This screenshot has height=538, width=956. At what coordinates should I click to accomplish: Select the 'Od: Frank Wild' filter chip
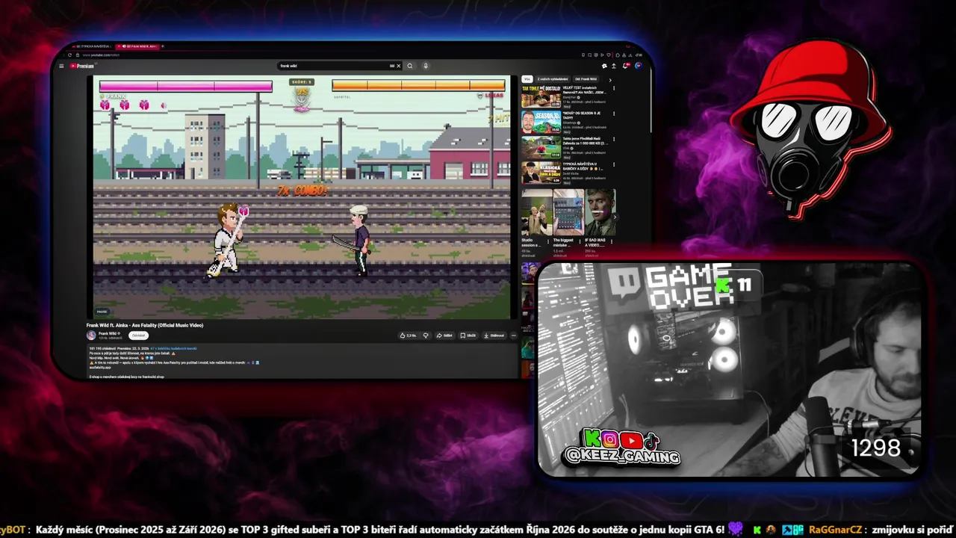[x=586, y=79]
